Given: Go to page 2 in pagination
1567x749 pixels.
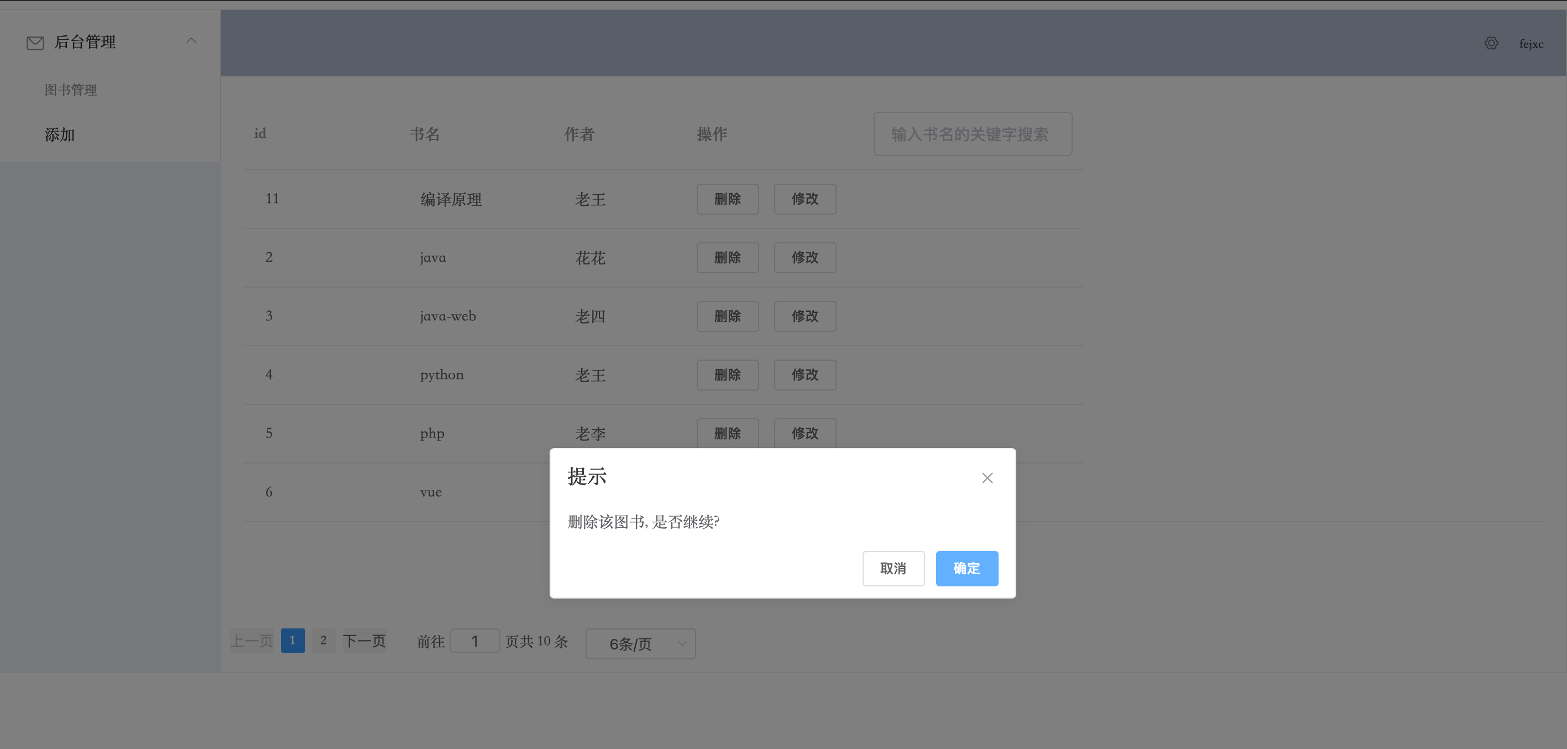Looking at the screenshot, I should point(323,640).
